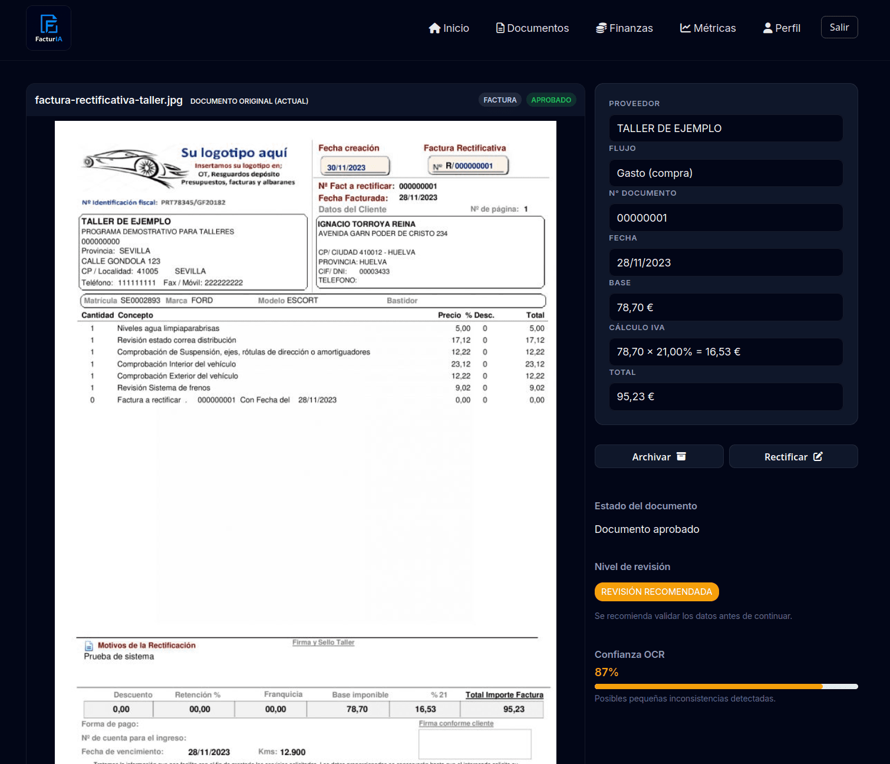Open the Métricas page
This screenshot has width=890, height=764.
pos(708,28)
